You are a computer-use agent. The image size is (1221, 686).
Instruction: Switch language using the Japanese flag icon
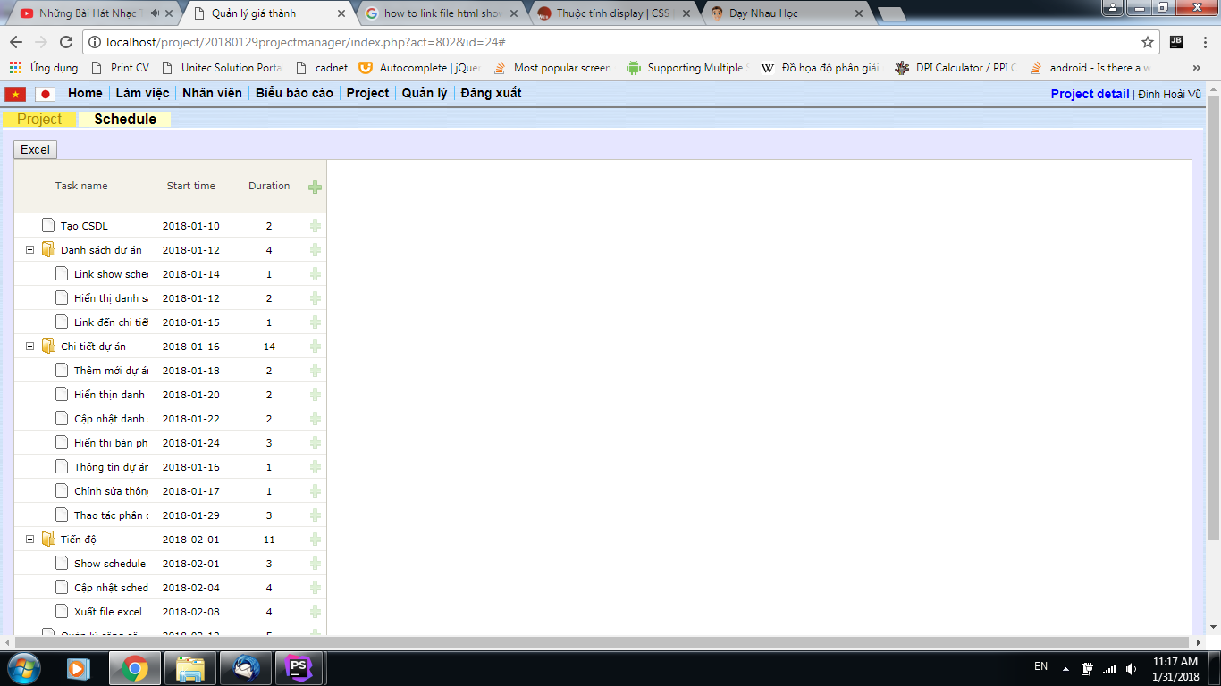click(x=45, y=94)
